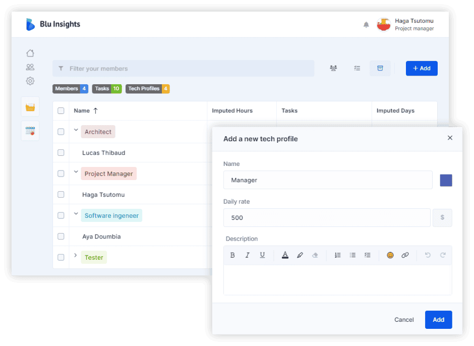
Task: Switch to members group view icon
Action: click(333, 69)
